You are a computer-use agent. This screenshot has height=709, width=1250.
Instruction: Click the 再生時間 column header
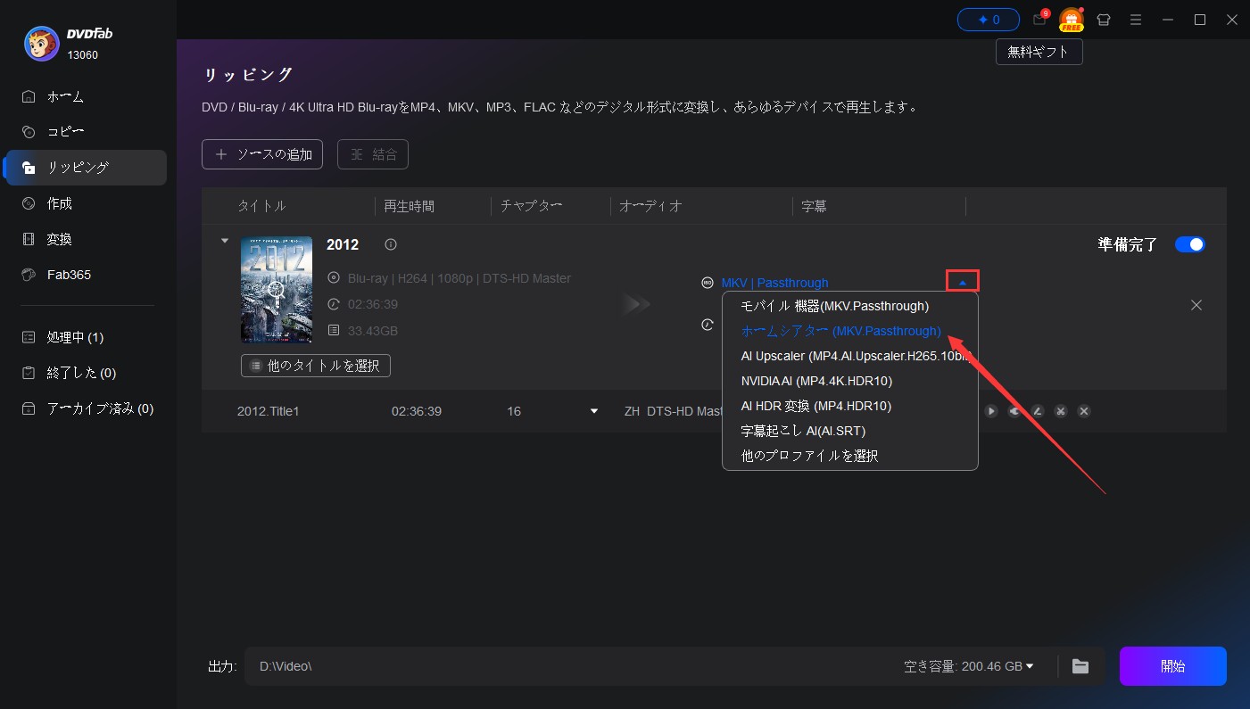410,206
